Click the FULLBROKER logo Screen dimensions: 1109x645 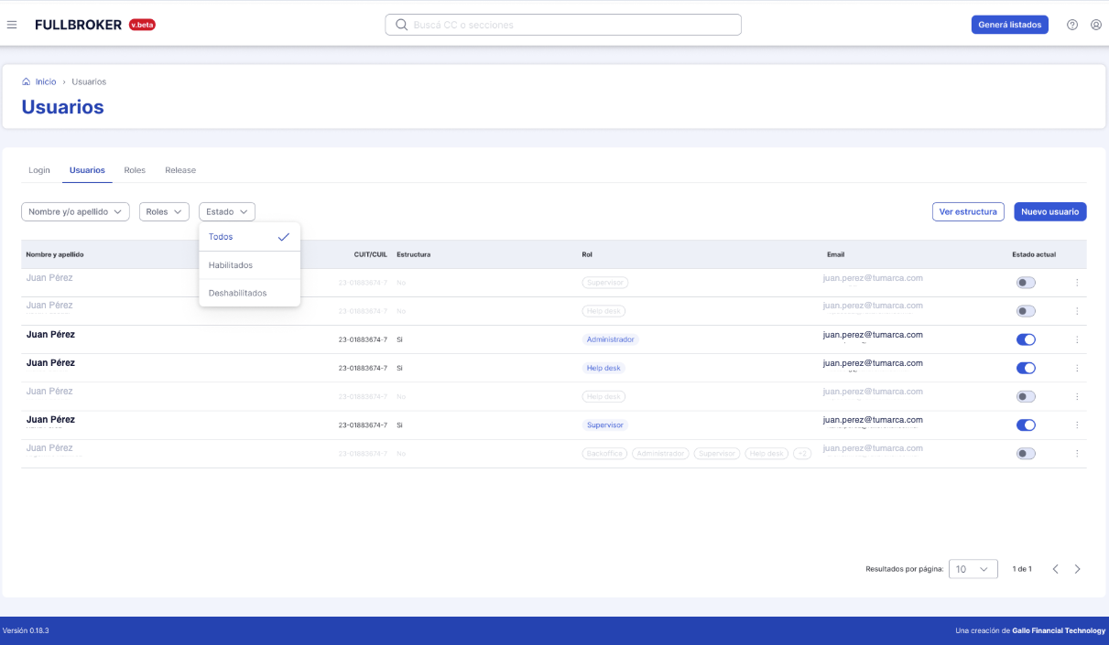pyautogui.click(x=79, y=25)
